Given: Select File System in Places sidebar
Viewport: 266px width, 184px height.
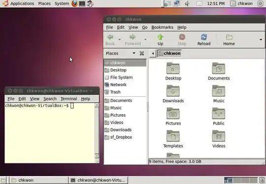Looking at the screenshot, I should [125, 78].
